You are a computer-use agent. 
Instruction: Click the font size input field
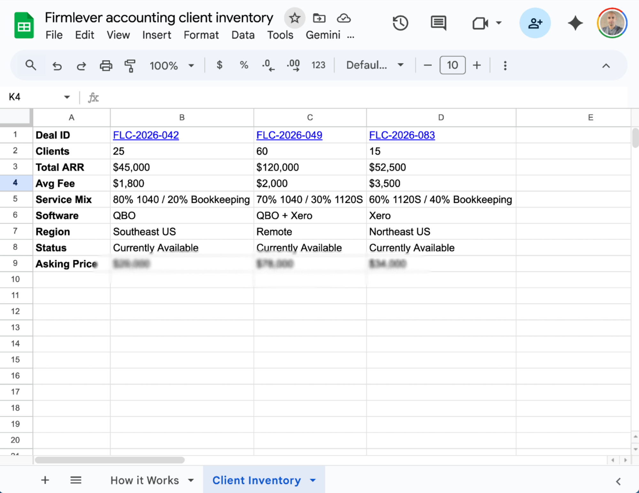(452, 65)
